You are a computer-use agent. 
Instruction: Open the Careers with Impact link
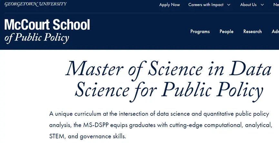point(206,5)
